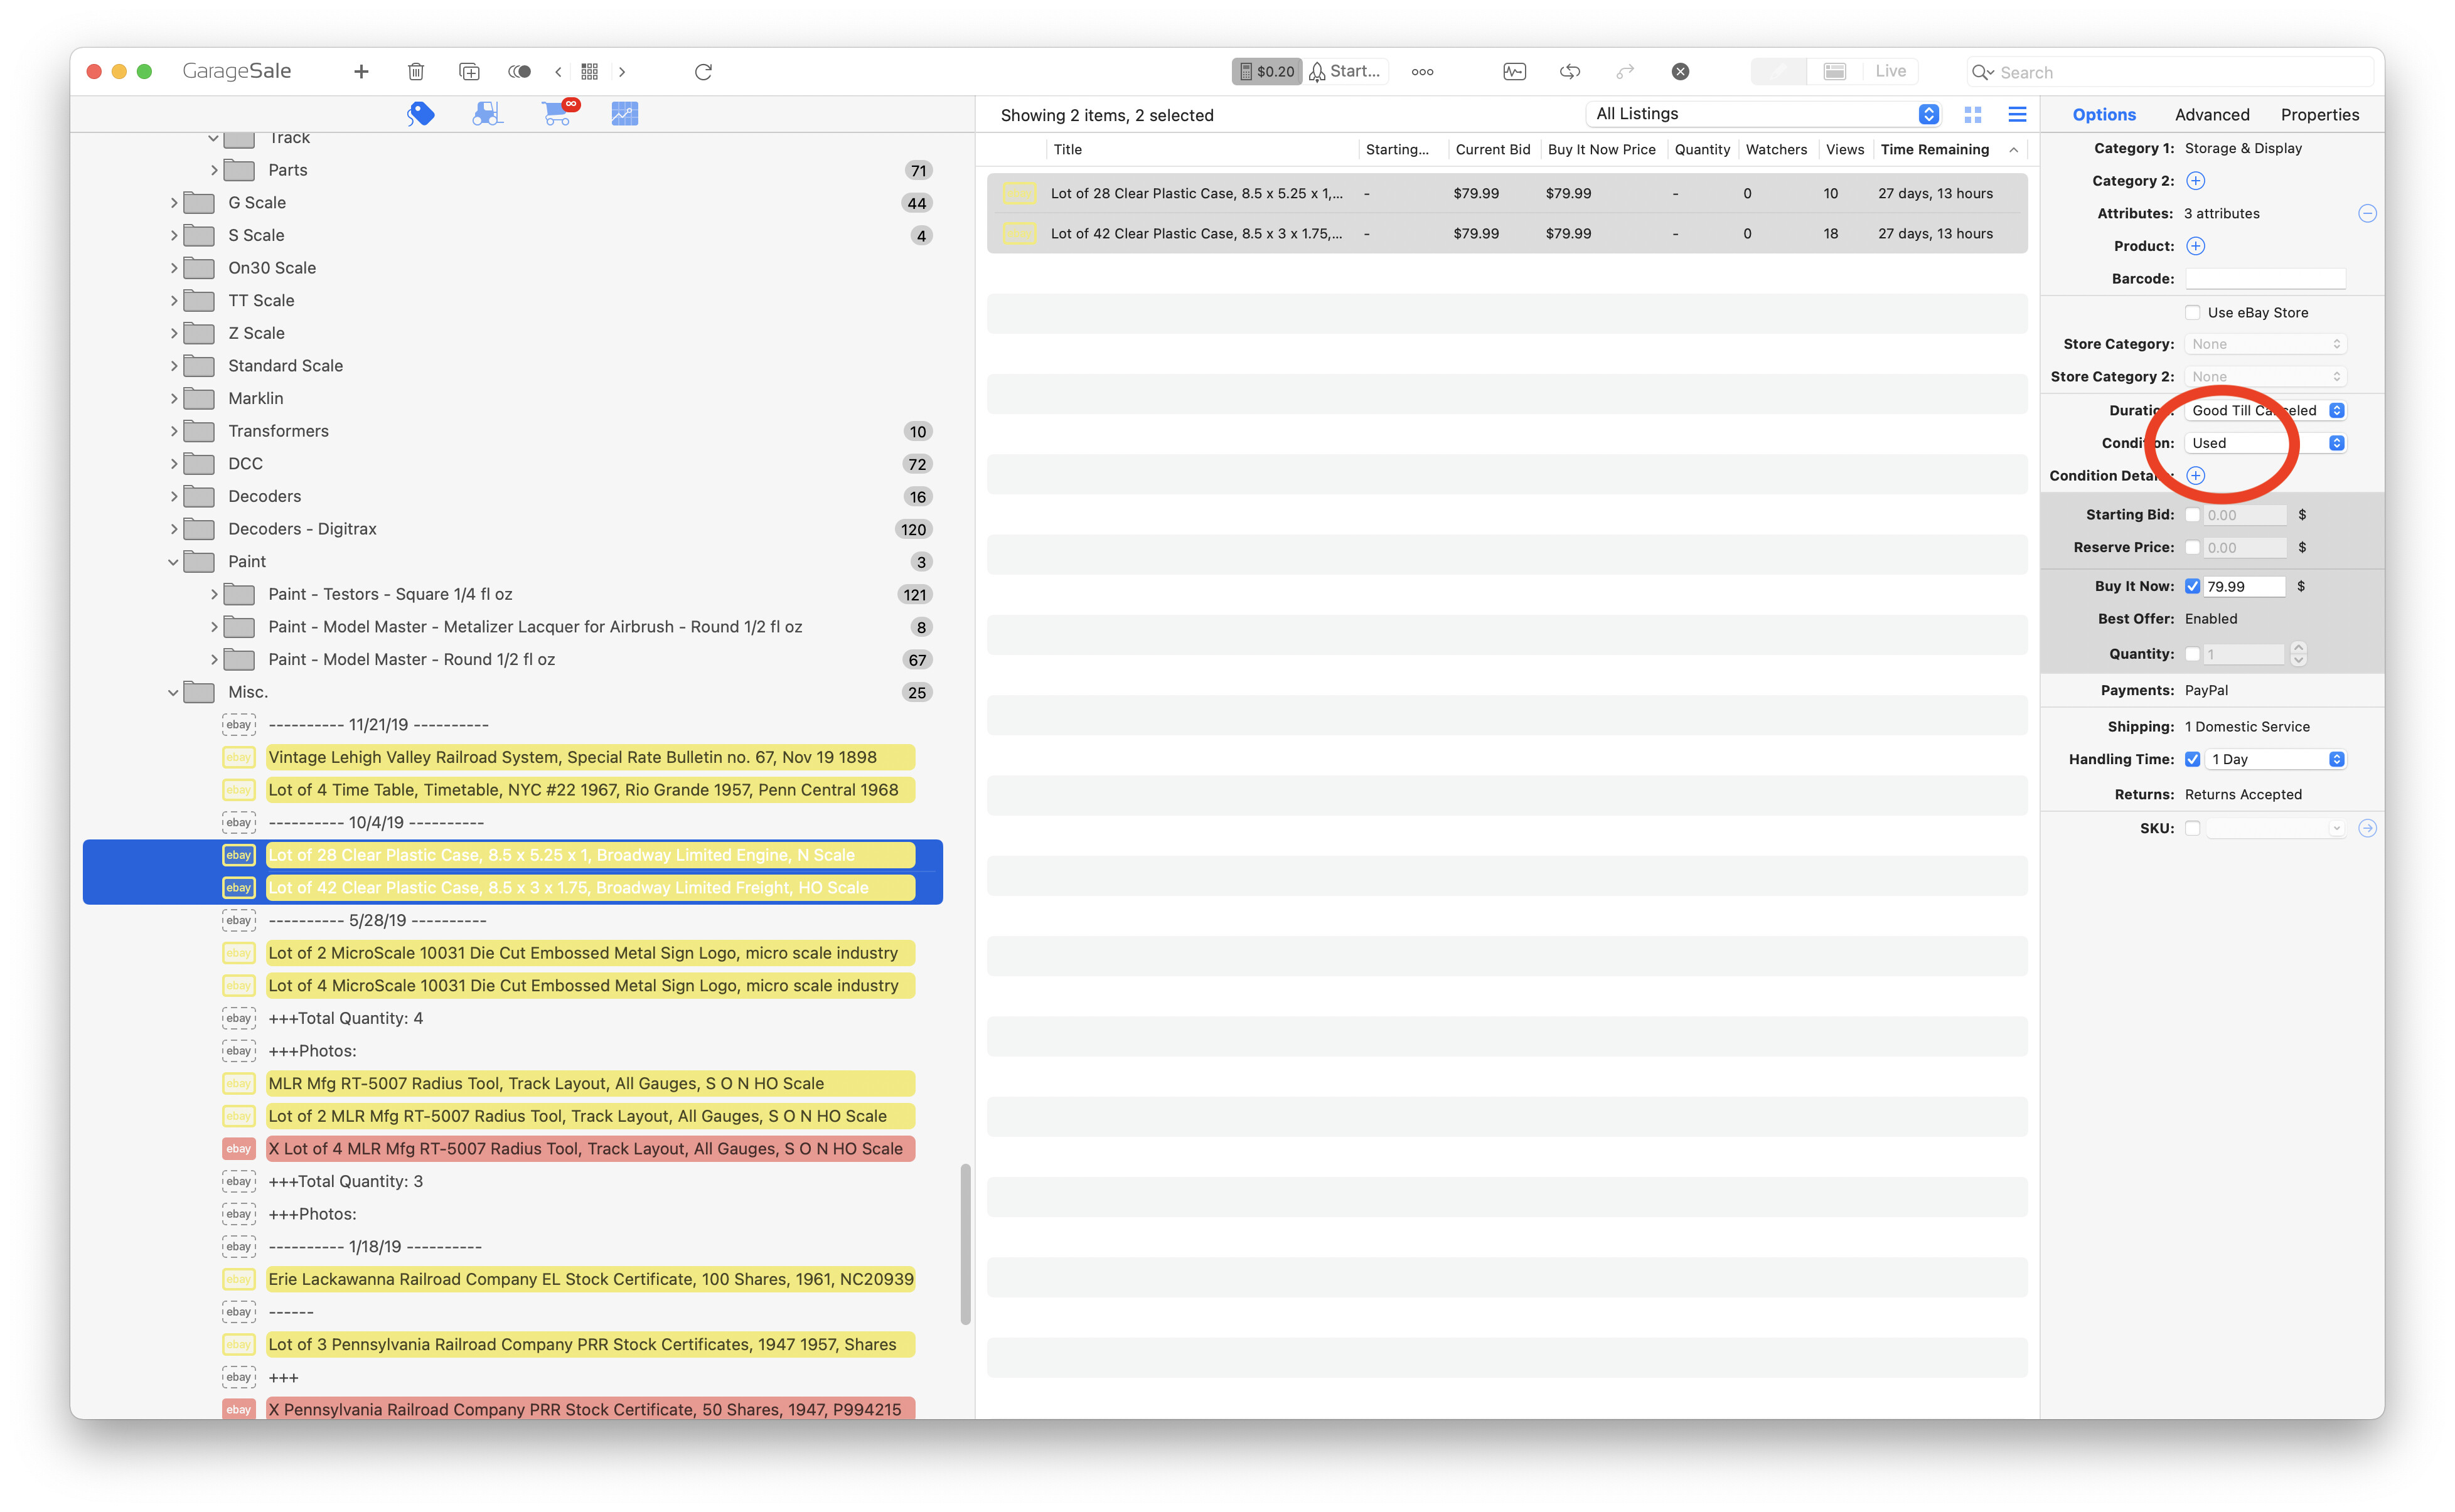The height and width of the screenshot is (1512, 2455).
Task: Click the duplicate listing icon in the toolbar
Action: point(469,71)
